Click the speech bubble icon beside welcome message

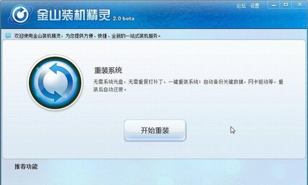click(8, 36)
